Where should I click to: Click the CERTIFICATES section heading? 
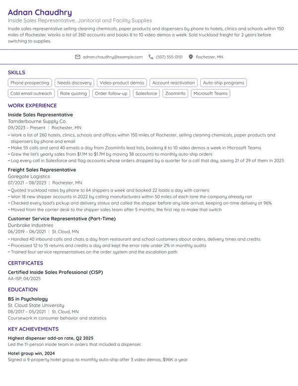coord(25,263)
